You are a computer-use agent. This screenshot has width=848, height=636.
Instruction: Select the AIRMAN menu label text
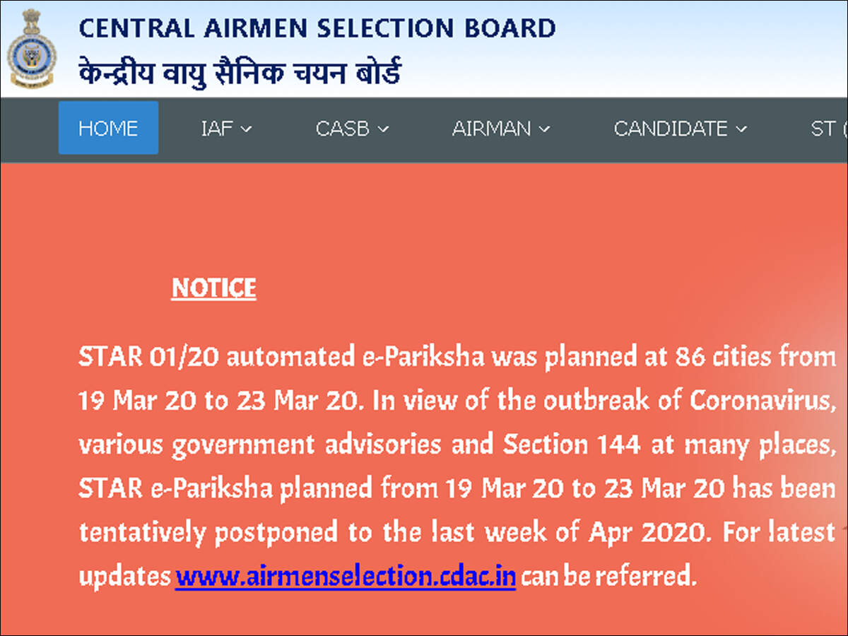click(x=491, y=128)
